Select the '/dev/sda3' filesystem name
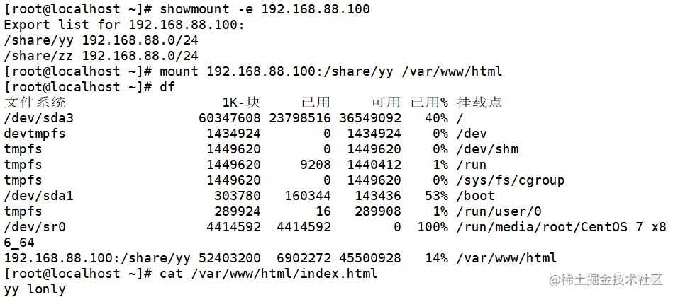The image size is (673, 297). pyautogui.click(x=38, y=117)
